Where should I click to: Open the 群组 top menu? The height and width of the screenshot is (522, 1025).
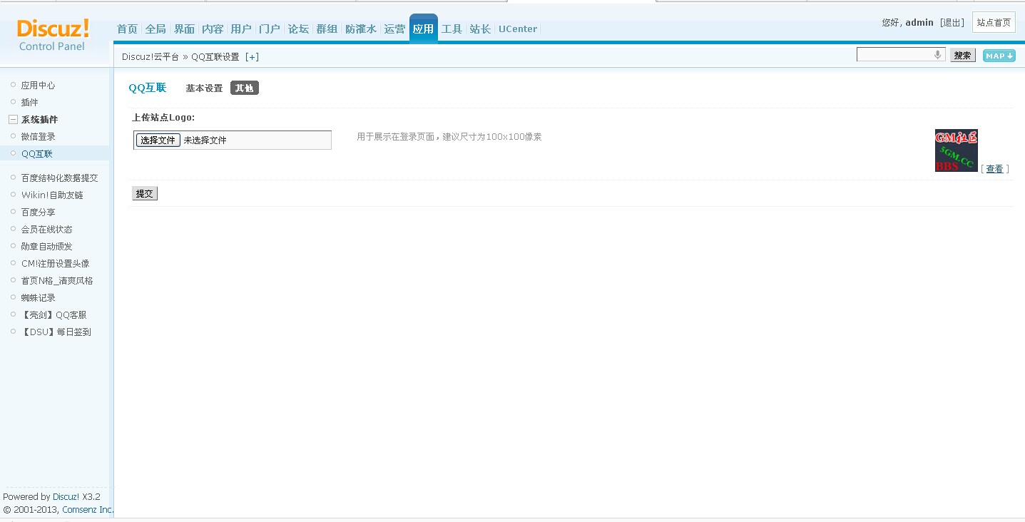coord(327,29)
